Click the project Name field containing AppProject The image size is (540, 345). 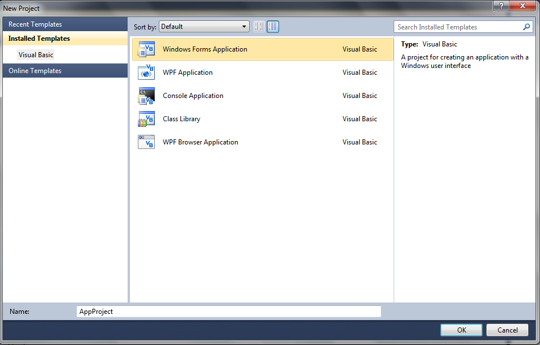[229, 311]
